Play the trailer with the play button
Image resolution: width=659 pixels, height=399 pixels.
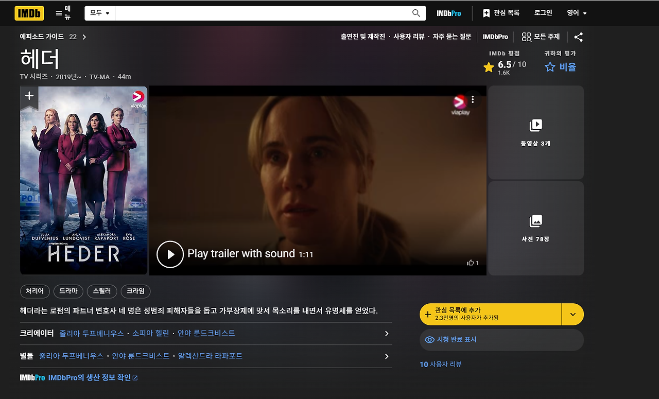[170, 254]
